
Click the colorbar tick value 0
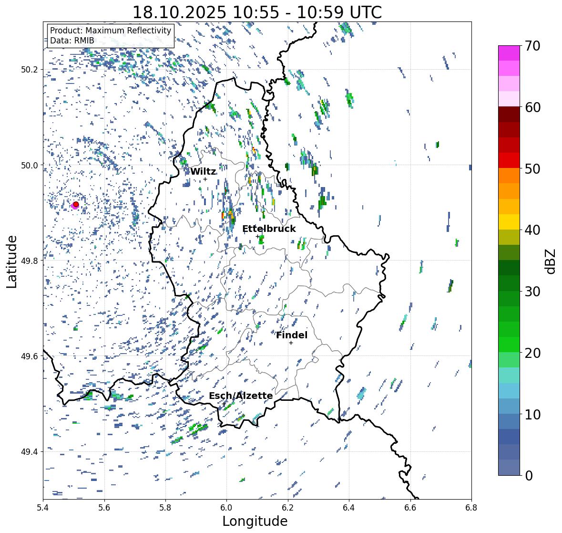pyautogui.click(x=529, y=476)
